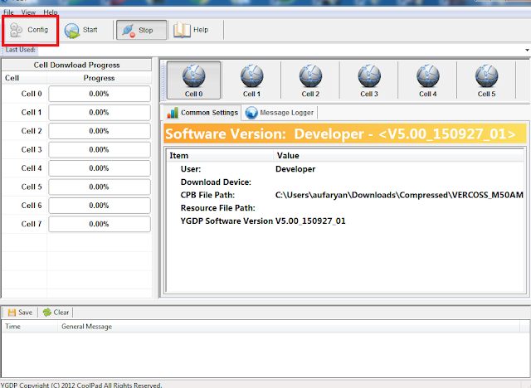The height and width of the screenshot is (388, 531).
Task: Expand the Last Used dropdown arrow
Action: tap(527, 50)
